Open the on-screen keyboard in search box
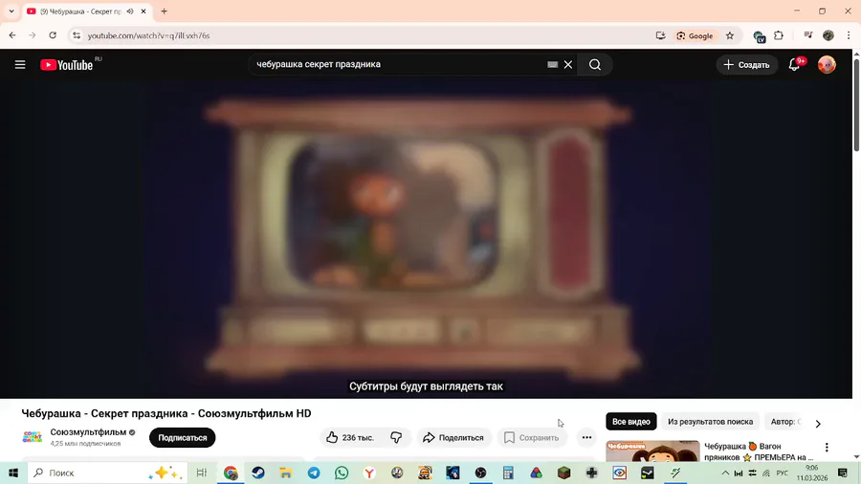Viewport: 861px width, 484px height. pyautogui.click(x=552, y=65)
